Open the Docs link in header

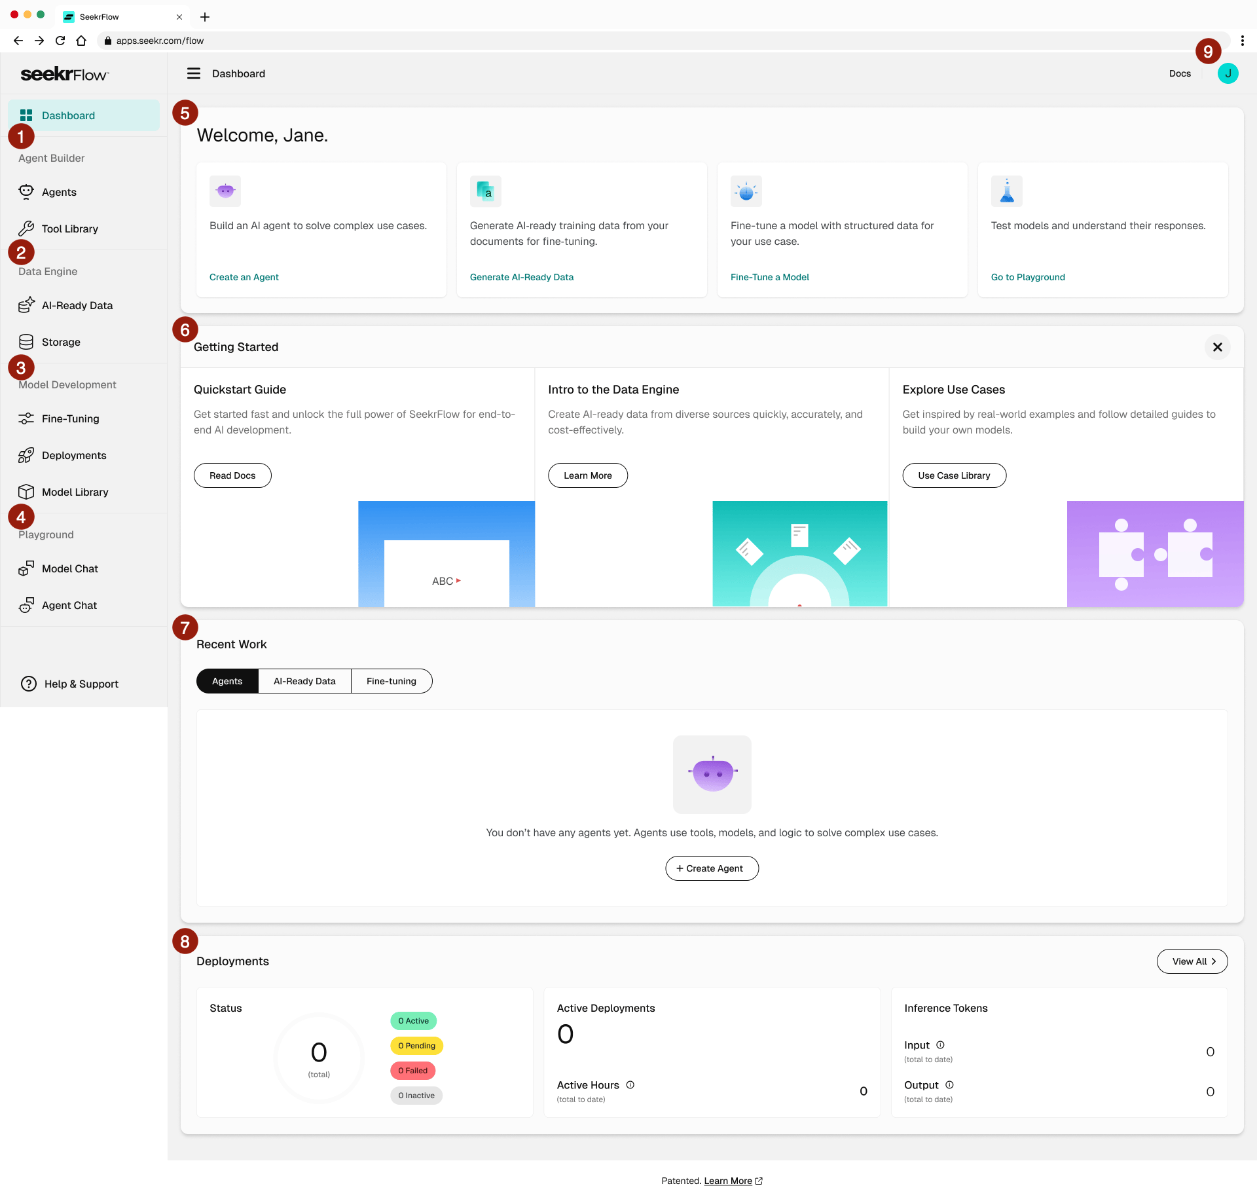click(x=1180, y=73)
